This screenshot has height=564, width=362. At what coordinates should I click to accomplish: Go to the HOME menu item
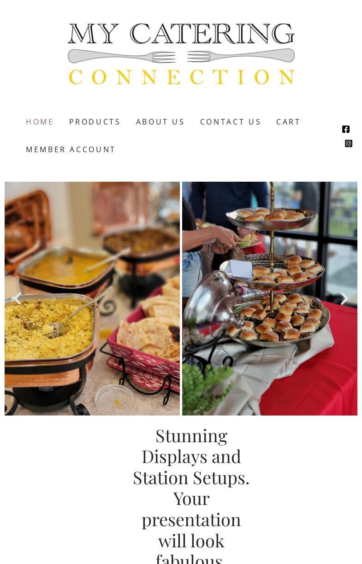tap(40, 122)
